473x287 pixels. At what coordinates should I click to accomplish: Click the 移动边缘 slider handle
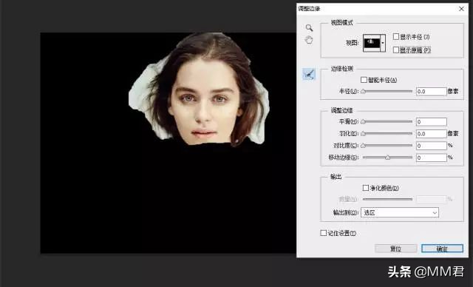(x=387, y=158)
